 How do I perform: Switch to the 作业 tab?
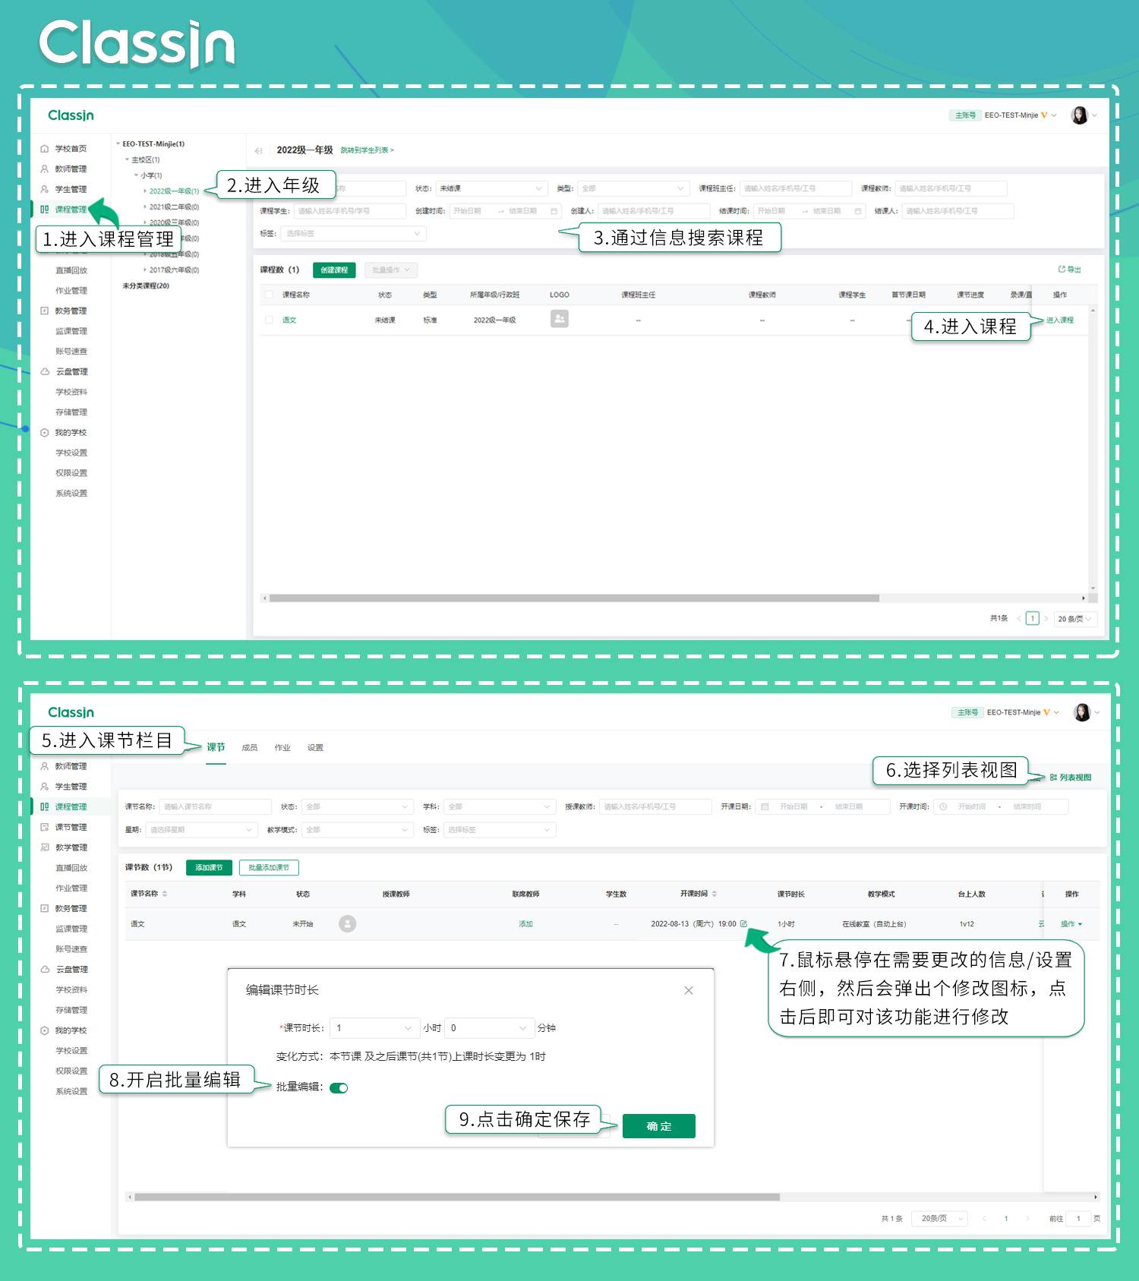(x=282, y=748)
